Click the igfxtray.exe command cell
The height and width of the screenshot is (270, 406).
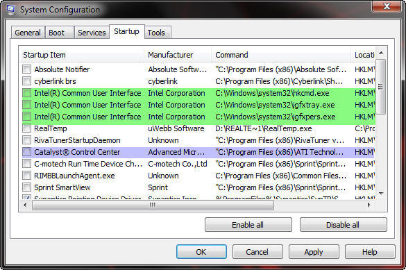click(276, 105)
